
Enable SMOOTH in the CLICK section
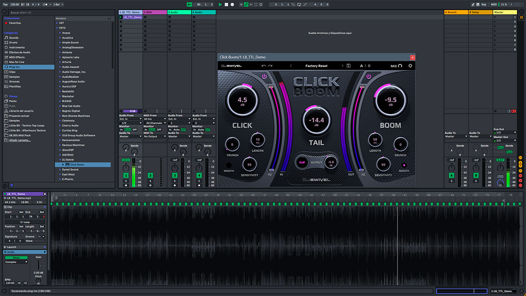tap(228, 165)
